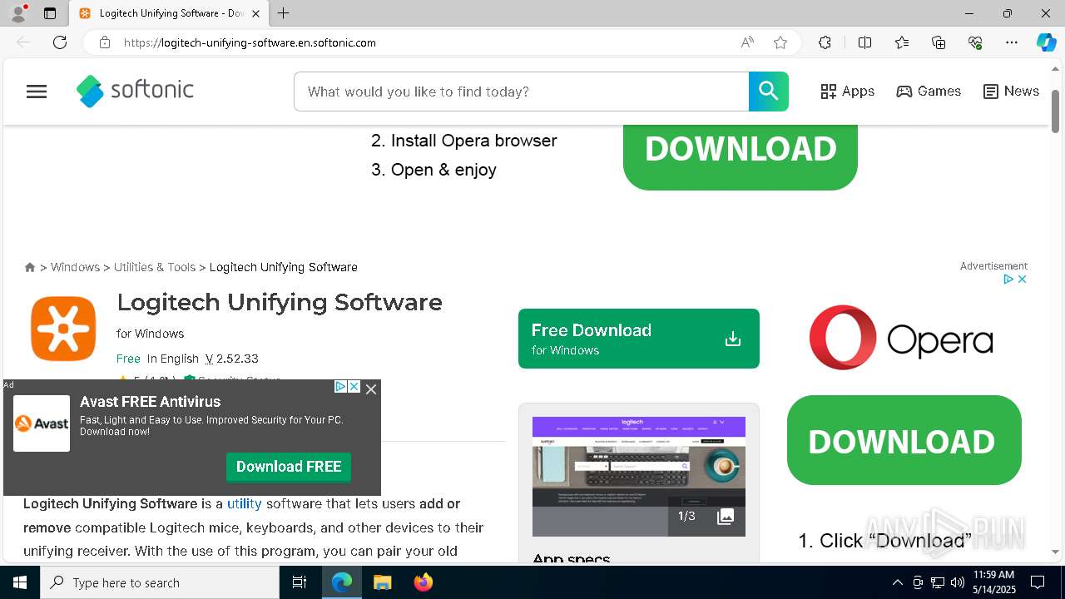This screenshot has height=599, width=1065.
Task: Click the browser refresh button
Action: [60, 42]
